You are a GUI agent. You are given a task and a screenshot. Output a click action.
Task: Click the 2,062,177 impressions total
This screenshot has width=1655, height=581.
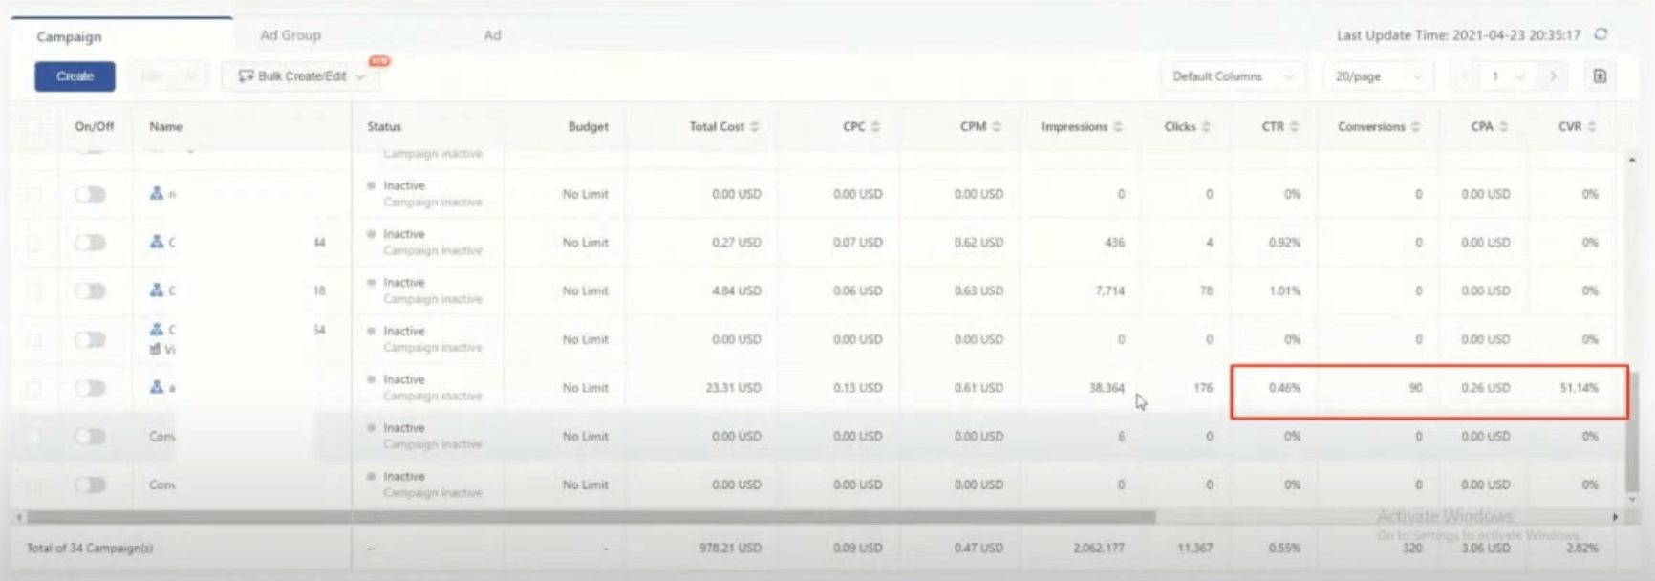pyautogui.click(x=1099, y=549)
